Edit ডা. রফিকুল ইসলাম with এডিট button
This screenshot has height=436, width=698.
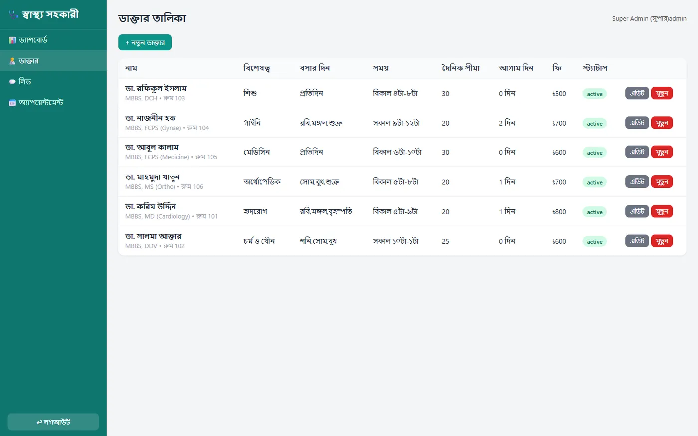637,93
